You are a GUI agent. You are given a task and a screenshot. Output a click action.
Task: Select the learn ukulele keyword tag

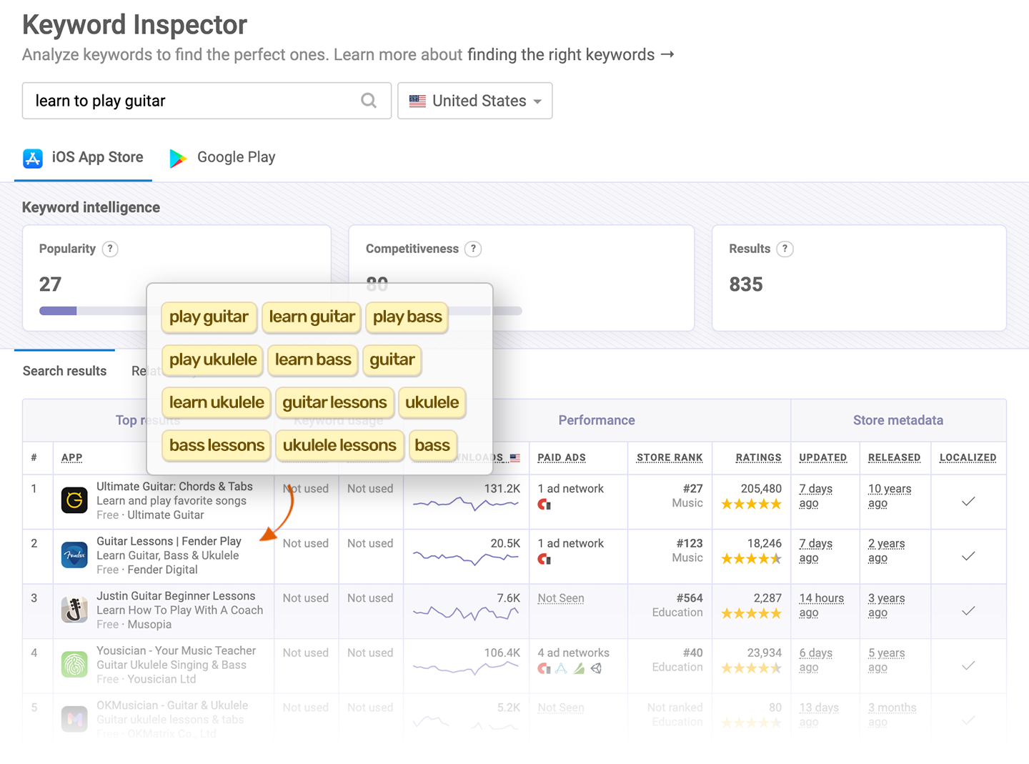[x=217, y=402]
